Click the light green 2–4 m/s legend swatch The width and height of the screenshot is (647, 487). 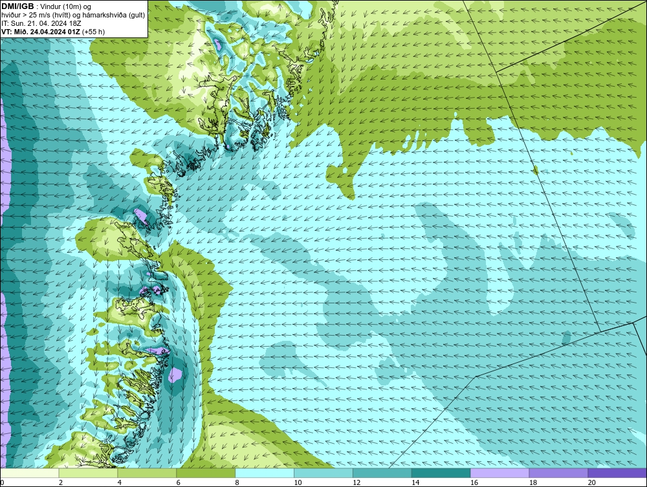coord(88,473)
